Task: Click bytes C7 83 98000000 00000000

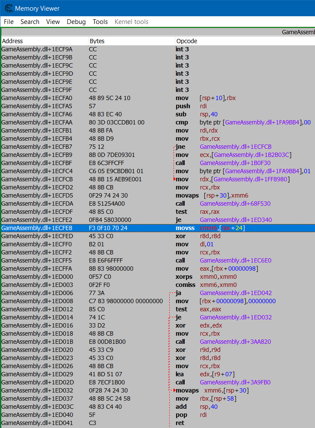Action: pyautogui.click(x=126, y=301)
